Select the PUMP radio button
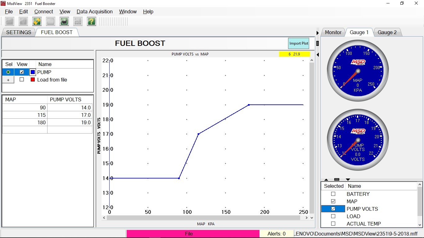424x238 pixels. [x=8, y=72]
